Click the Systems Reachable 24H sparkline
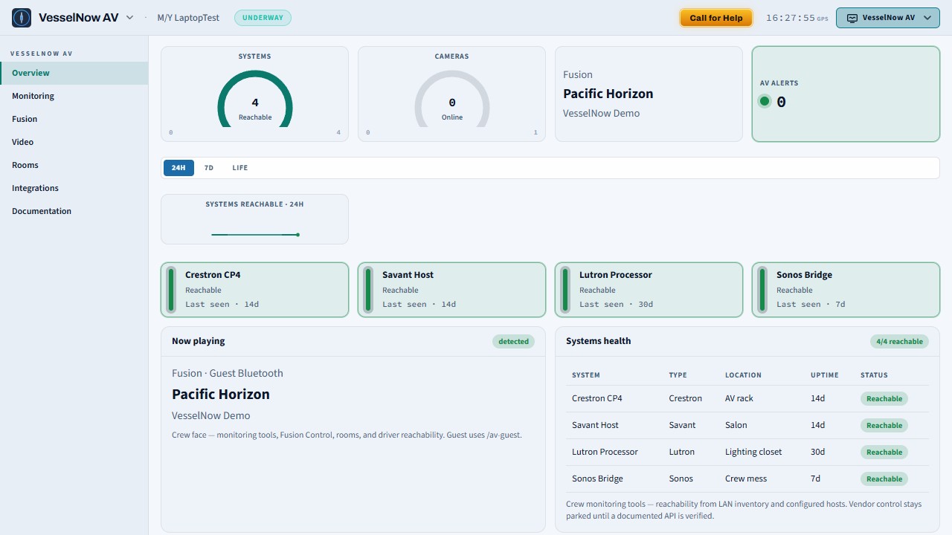The width and height of the screenshot is (952, 535). [255, 235]
